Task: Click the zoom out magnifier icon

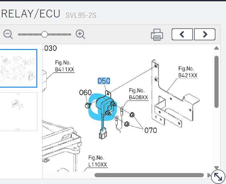Action: pos(8,34)
